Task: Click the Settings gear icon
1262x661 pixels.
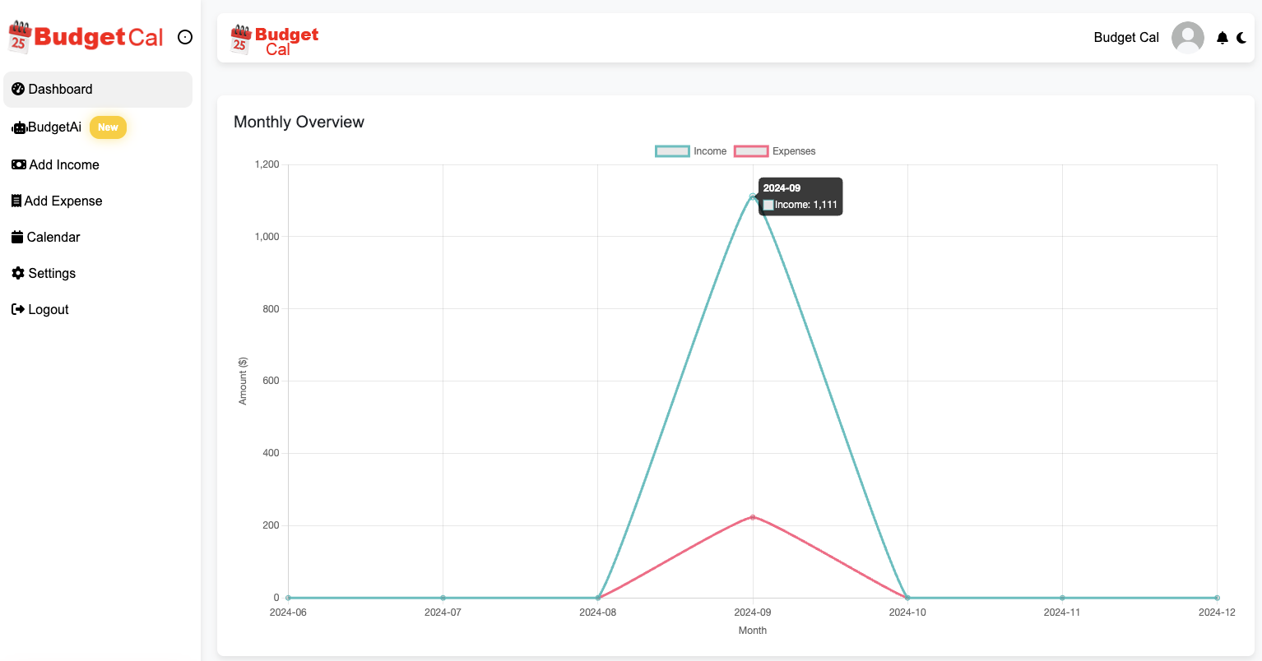Action: pyautogui.click(x=18, y=273)
